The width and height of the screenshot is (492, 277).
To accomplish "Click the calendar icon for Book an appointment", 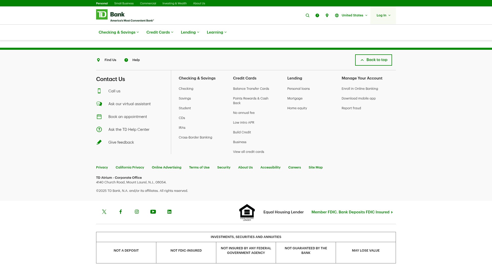I will click(x=99, y=117).
